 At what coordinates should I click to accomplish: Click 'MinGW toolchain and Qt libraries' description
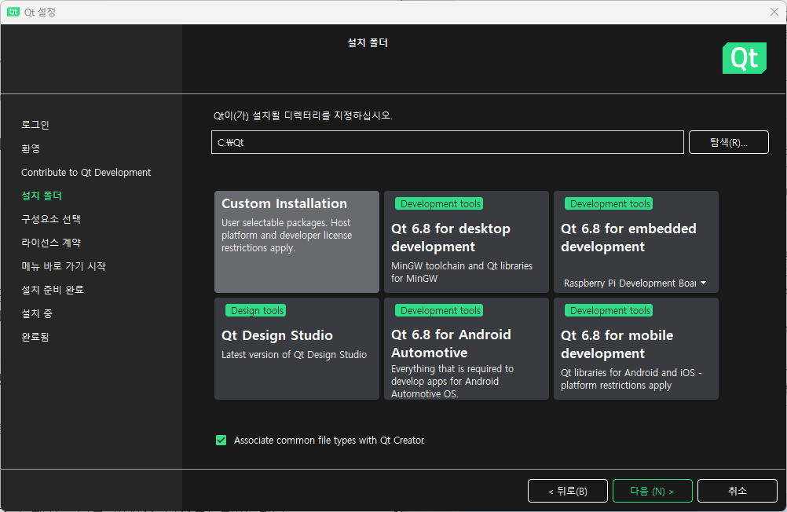click(x=462, y=272)
